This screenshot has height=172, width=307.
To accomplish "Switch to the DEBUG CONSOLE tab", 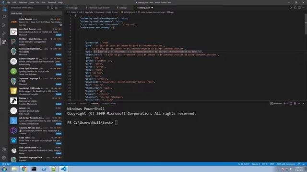I will (109, 104).
